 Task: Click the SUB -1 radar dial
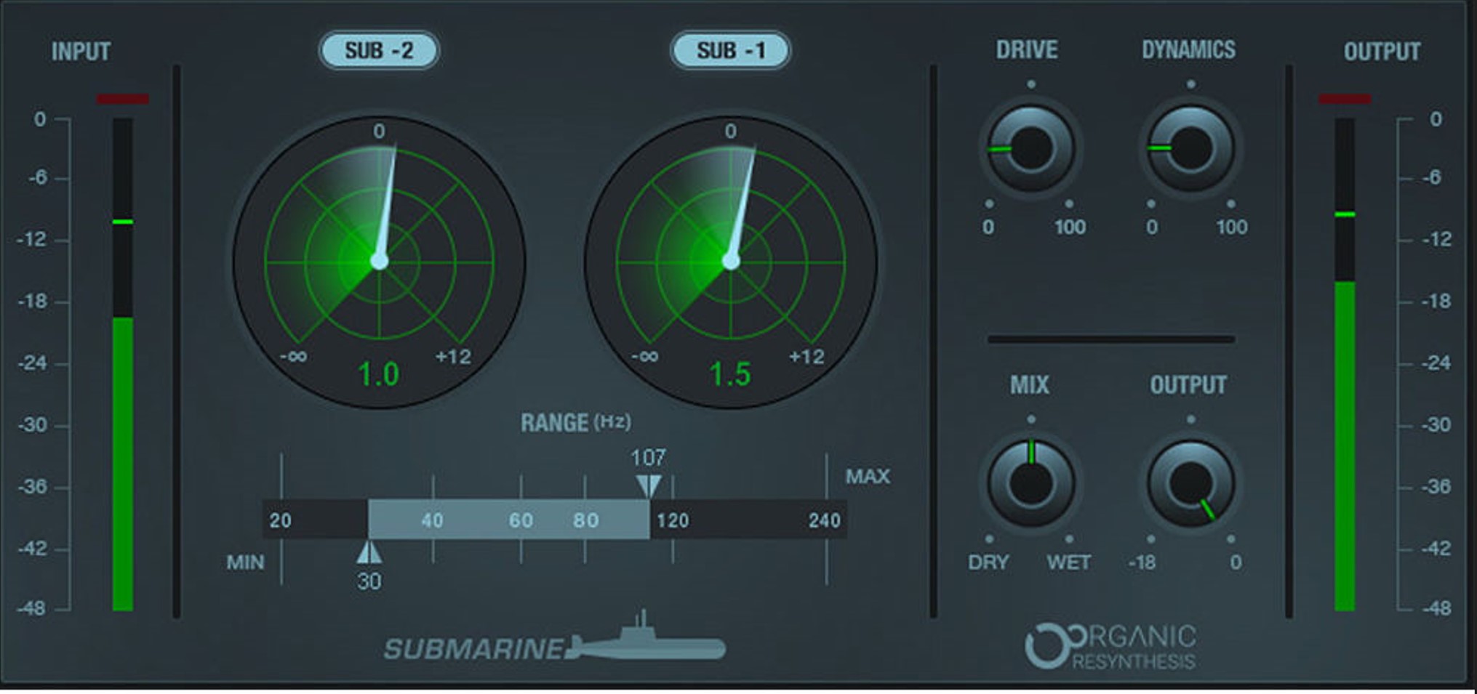pos(730,262)
